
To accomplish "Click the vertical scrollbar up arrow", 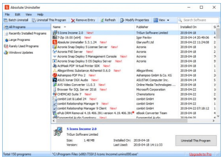I will click(218, 26).
